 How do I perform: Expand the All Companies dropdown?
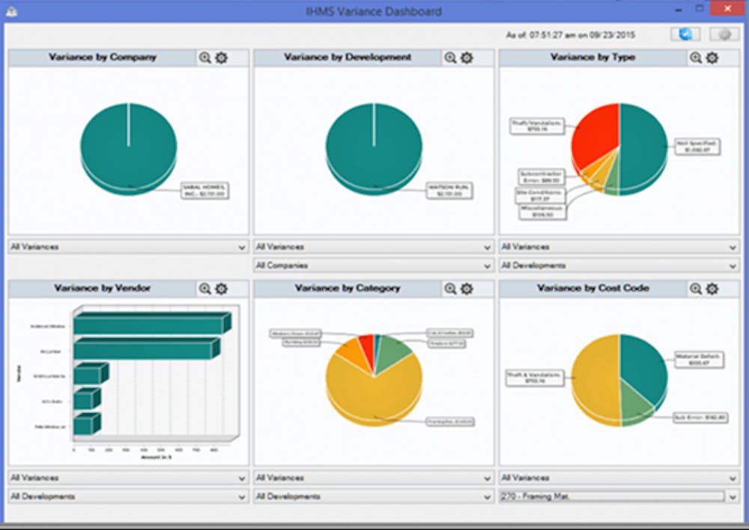pos(374,265)
